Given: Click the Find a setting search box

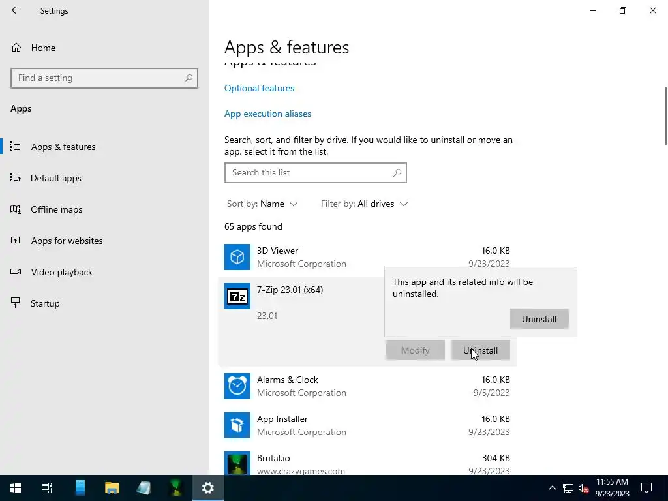Looking at the screenshot, I should [104, 78].
